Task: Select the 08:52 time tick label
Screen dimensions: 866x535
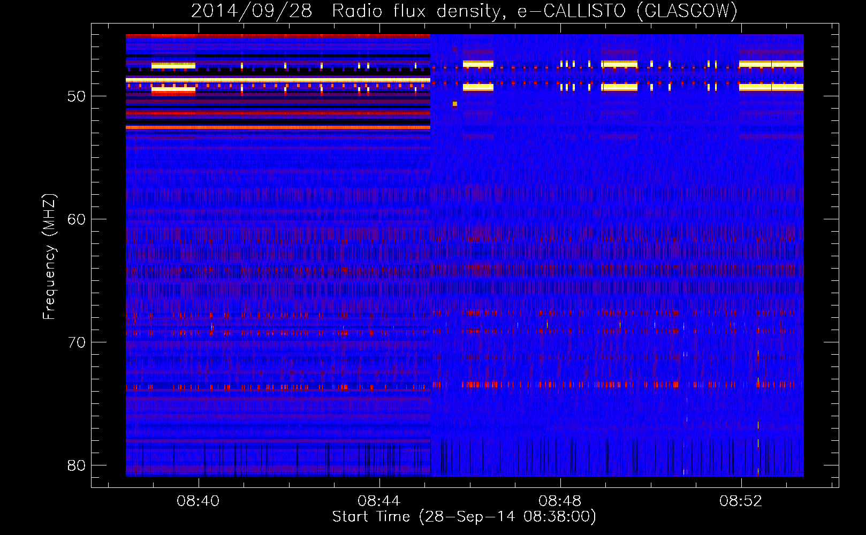Action: point(741,501)
